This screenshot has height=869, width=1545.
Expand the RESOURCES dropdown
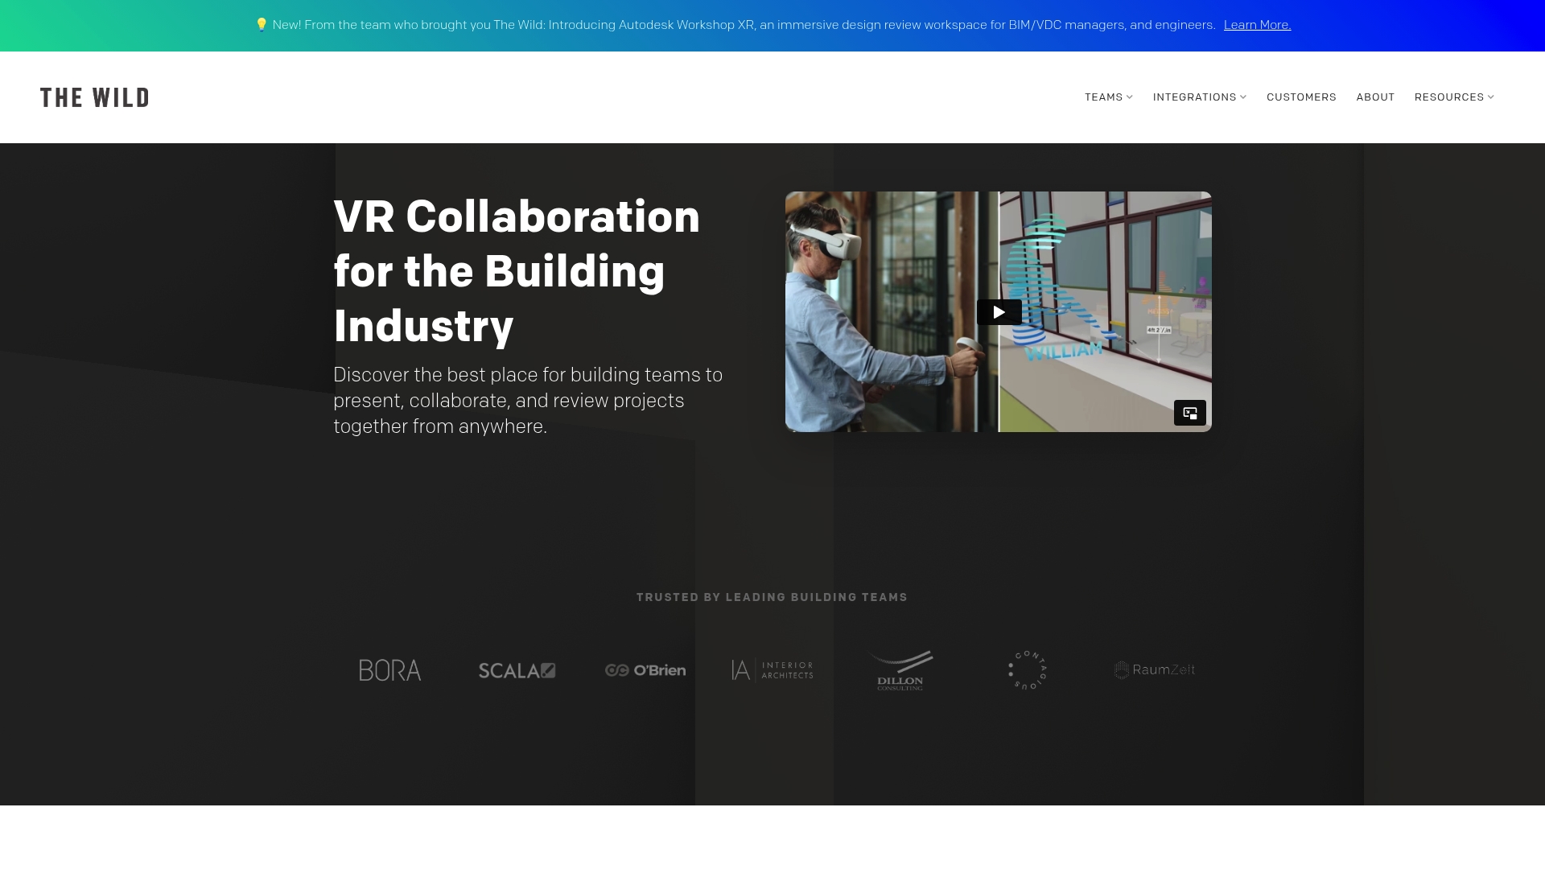1454,97
